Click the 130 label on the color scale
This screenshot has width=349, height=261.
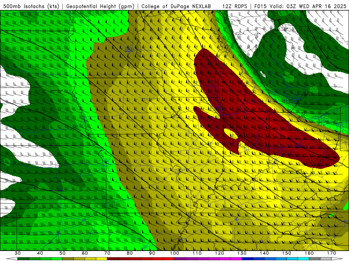[x=242, y=253]
